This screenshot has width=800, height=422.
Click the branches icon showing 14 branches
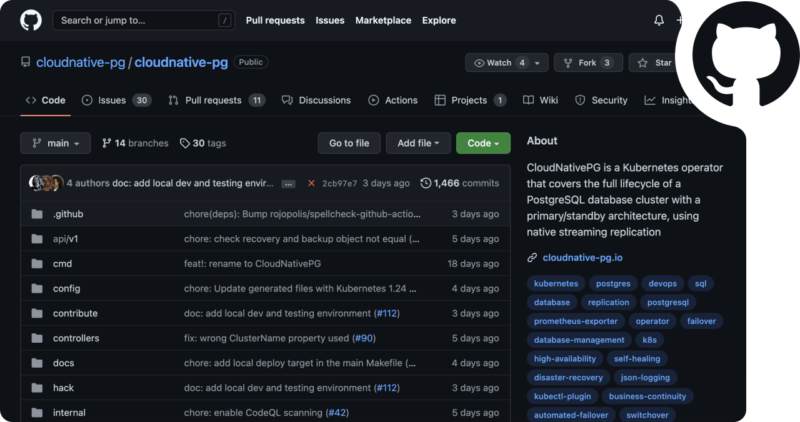pos(107,143)
